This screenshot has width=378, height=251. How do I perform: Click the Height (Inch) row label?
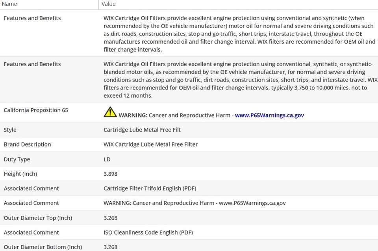click(x=20, y=174)
